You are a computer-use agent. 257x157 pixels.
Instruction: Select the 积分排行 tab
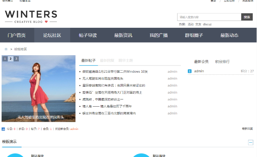(x=222, y=62)
